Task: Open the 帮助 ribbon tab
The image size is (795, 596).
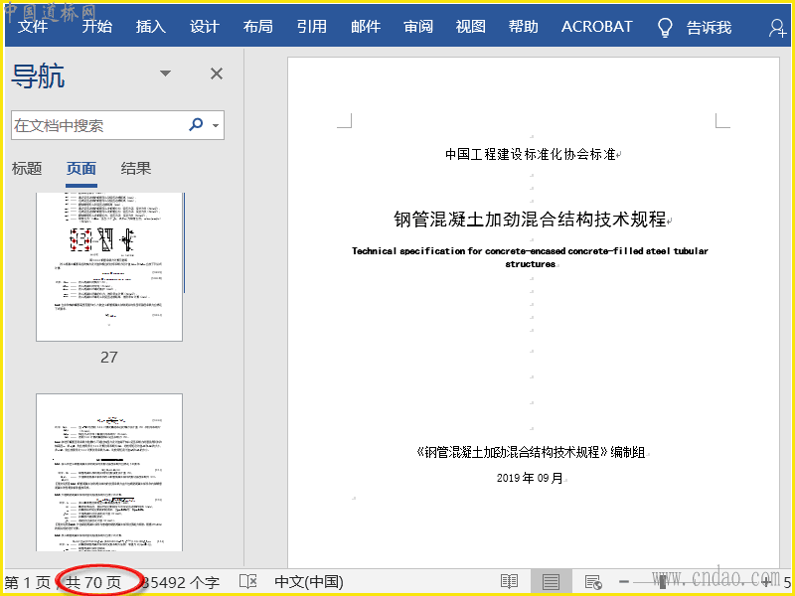Action: click(x=524, y=27)
